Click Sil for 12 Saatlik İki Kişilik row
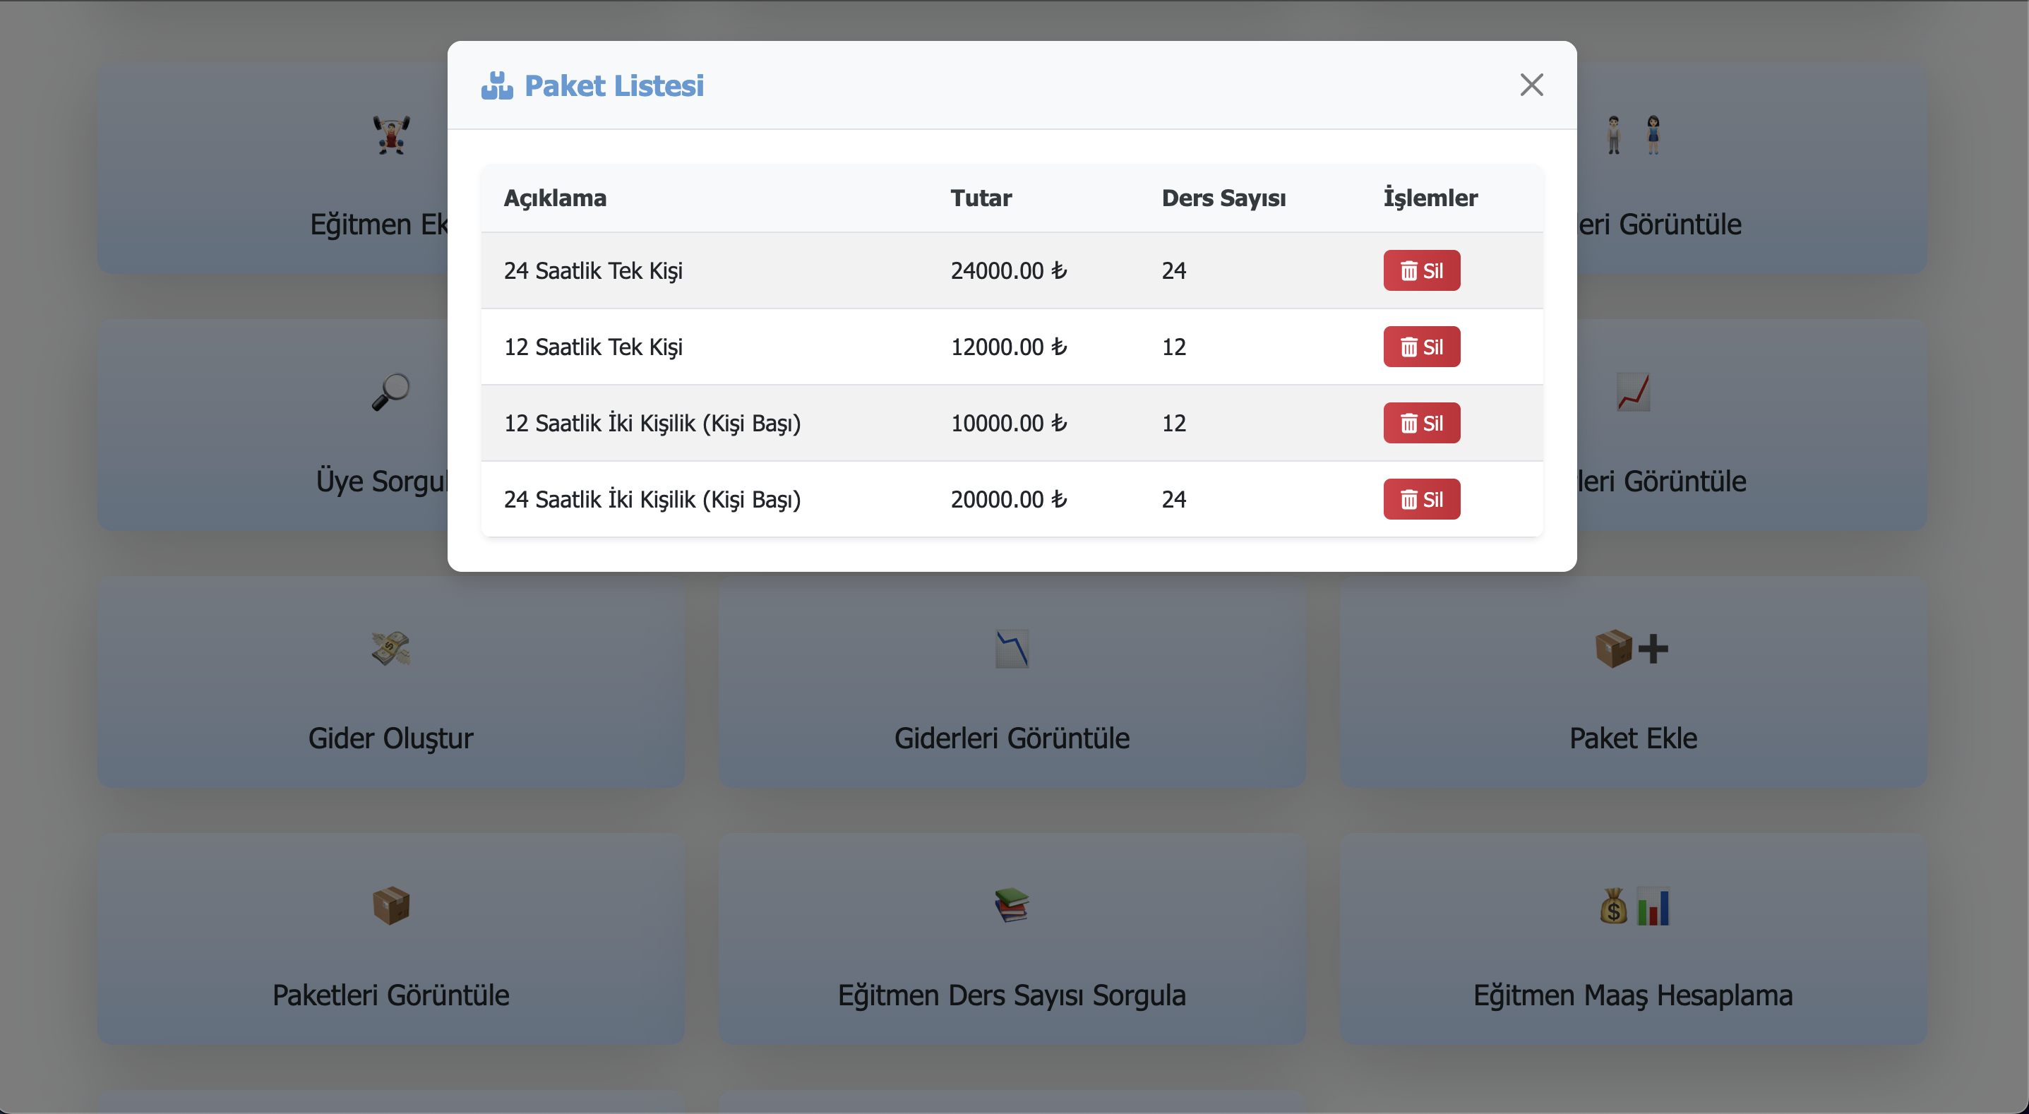 point(1421,423)
